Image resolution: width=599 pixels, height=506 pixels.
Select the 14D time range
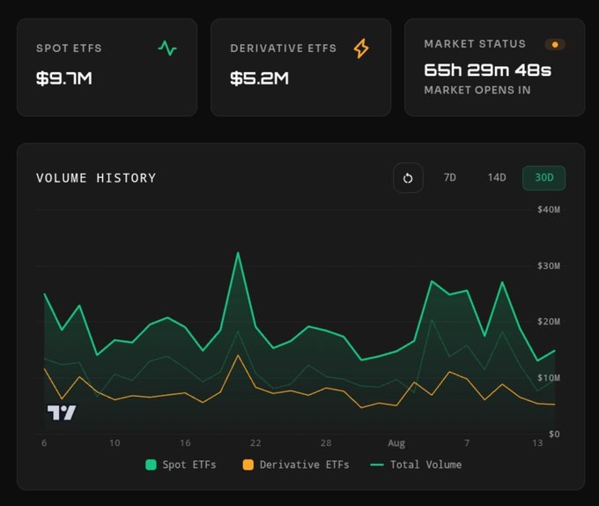pos(497,178)
